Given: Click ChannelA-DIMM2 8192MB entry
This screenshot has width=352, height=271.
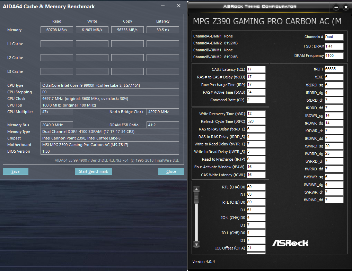Looking at the screenshot, I should 215,43.
